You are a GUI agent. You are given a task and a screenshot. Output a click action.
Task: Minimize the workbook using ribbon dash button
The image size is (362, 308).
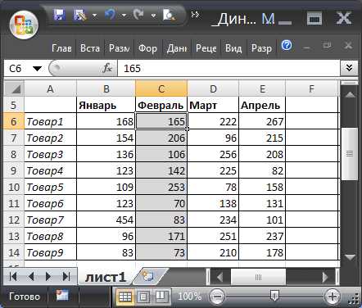point(306,47)
